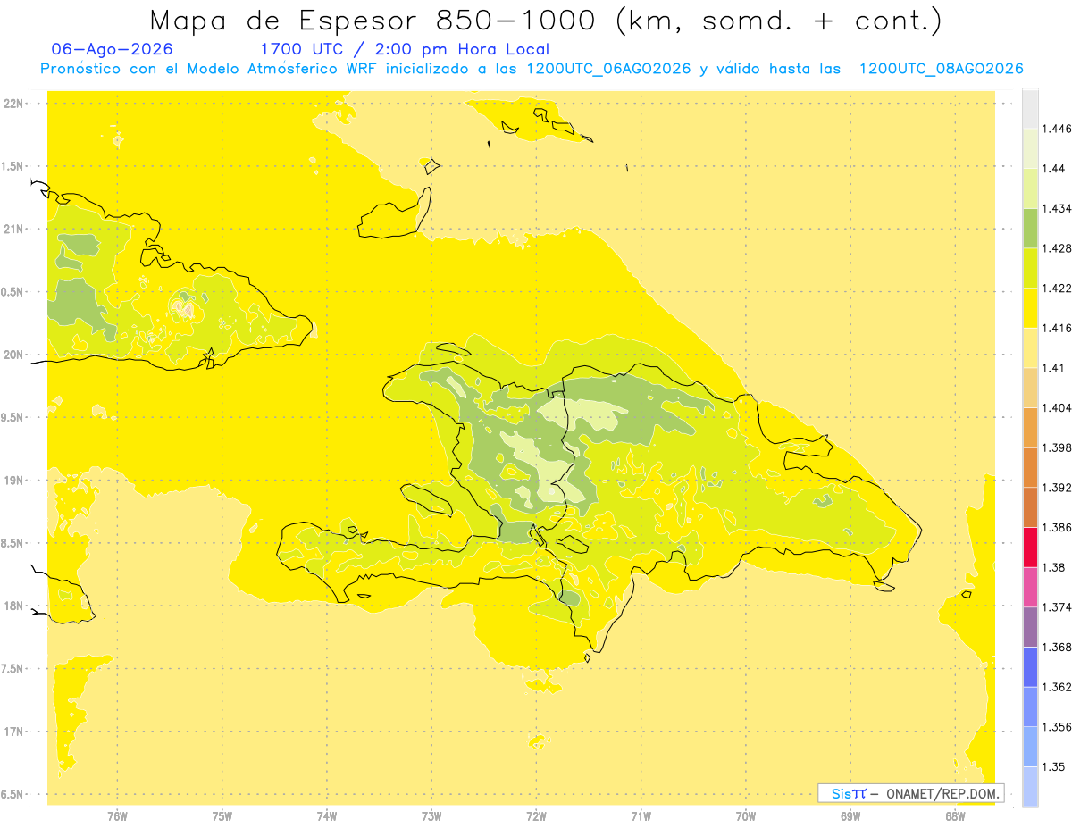Pick the bright yellow 1.416–1.422 legend swatch
Viewport: 1072px width, 828px height.
coord(1030,307)
